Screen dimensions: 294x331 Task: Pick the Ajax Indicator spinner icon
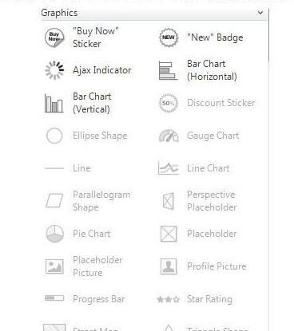[x=54, y=70]
